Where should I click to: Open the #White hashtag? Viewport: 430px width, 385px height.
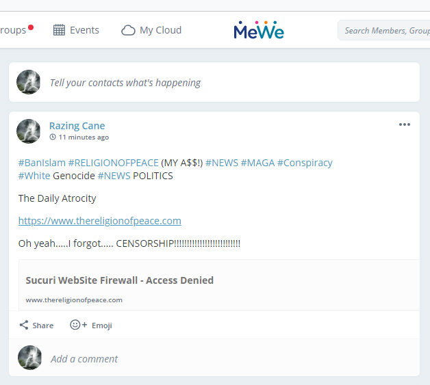point(34,176)
